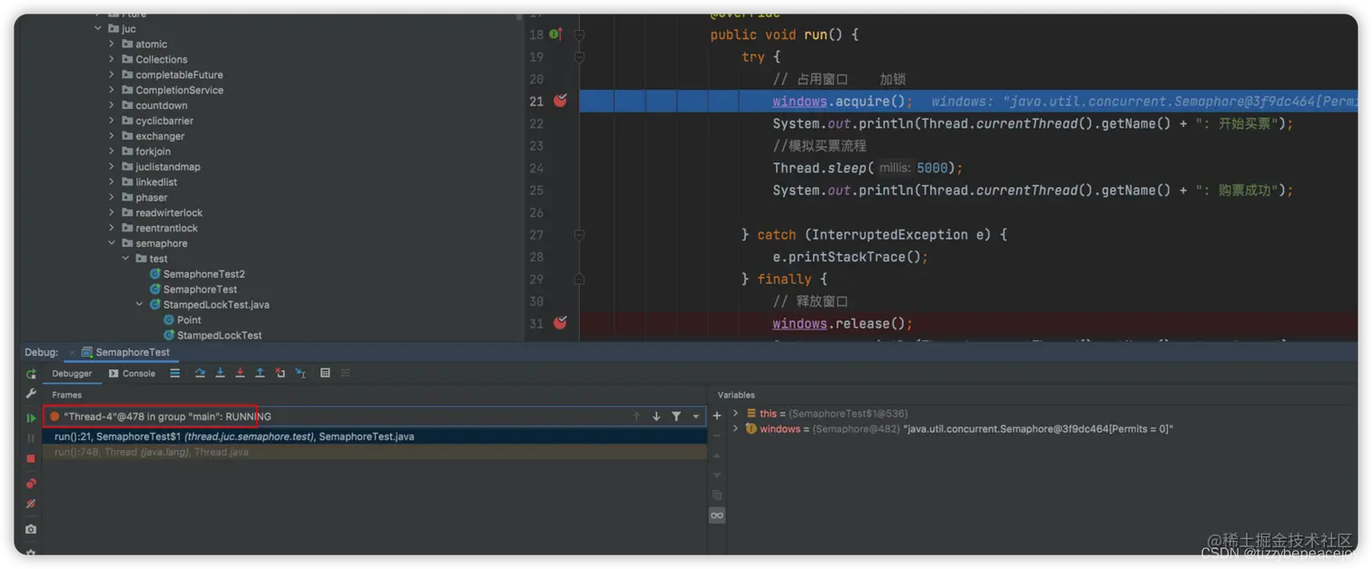Click the duplicate watch copy icon
The height and width of the screenshot is (569, 1372).
[717, 495]
